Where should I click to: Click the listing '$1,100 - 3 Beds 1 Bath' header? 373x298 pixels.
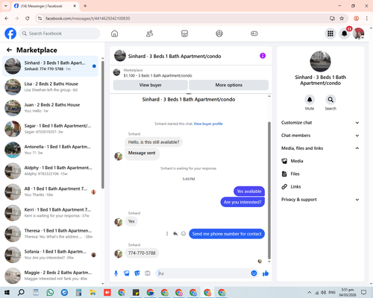click(157, 75)
